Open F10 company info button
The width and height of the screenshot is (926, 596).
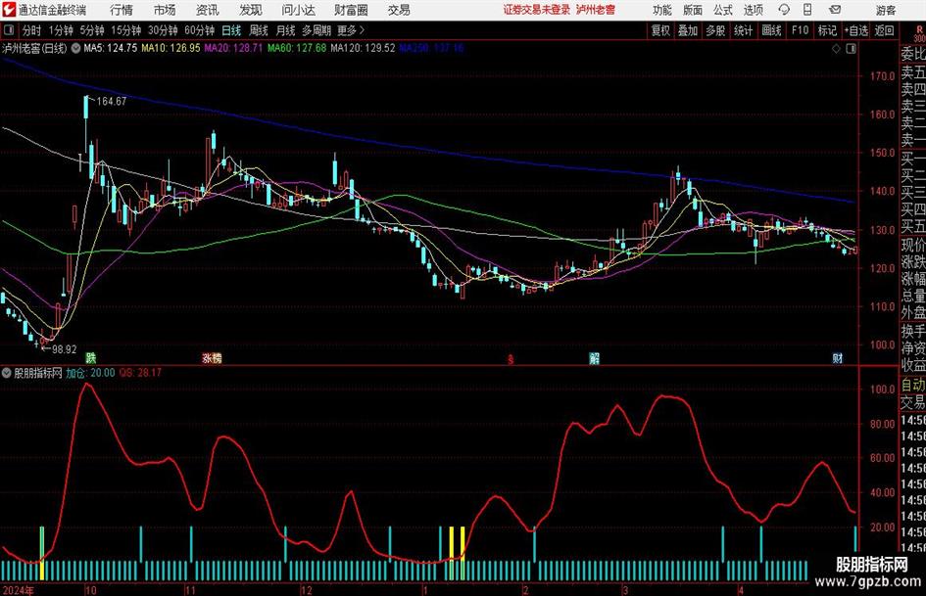[801, 30]
